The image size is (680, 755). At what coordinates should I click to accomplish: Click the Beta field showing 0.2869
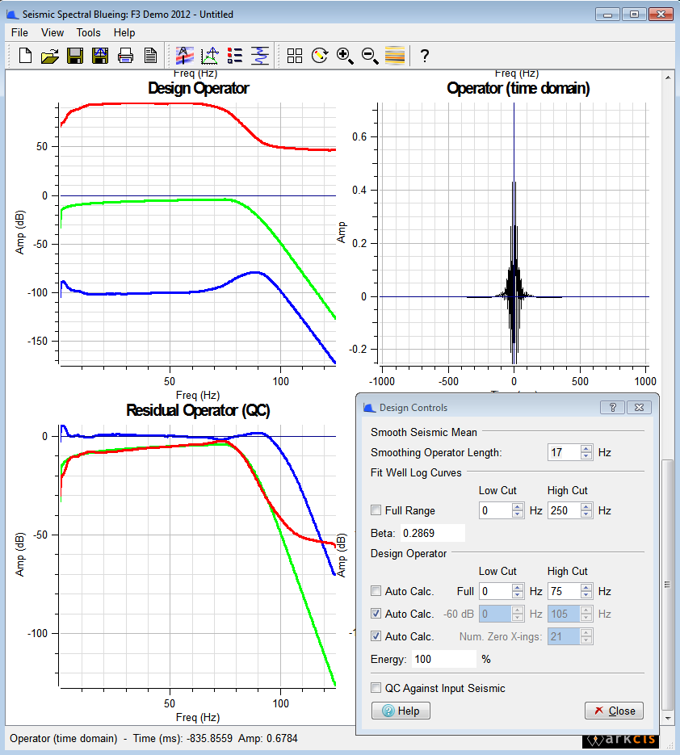click(432, 533)
